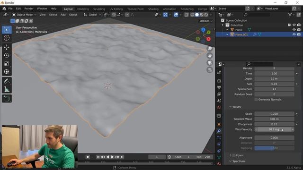Select the Scale tool
This screenshot has height=170, width=303.
[x=7, y=64]
